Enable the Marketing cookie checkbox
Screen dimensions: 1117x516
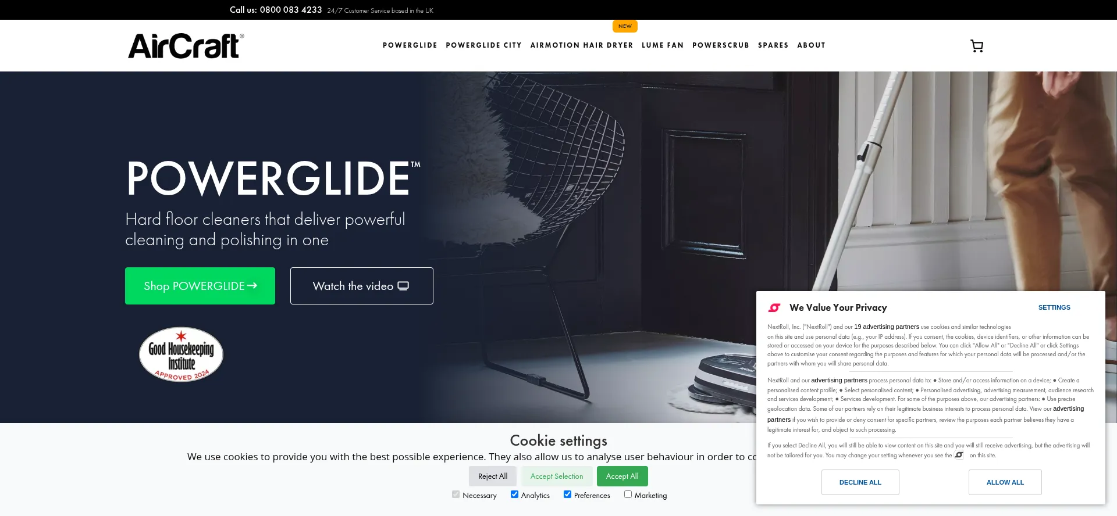(x=628, y=494)
